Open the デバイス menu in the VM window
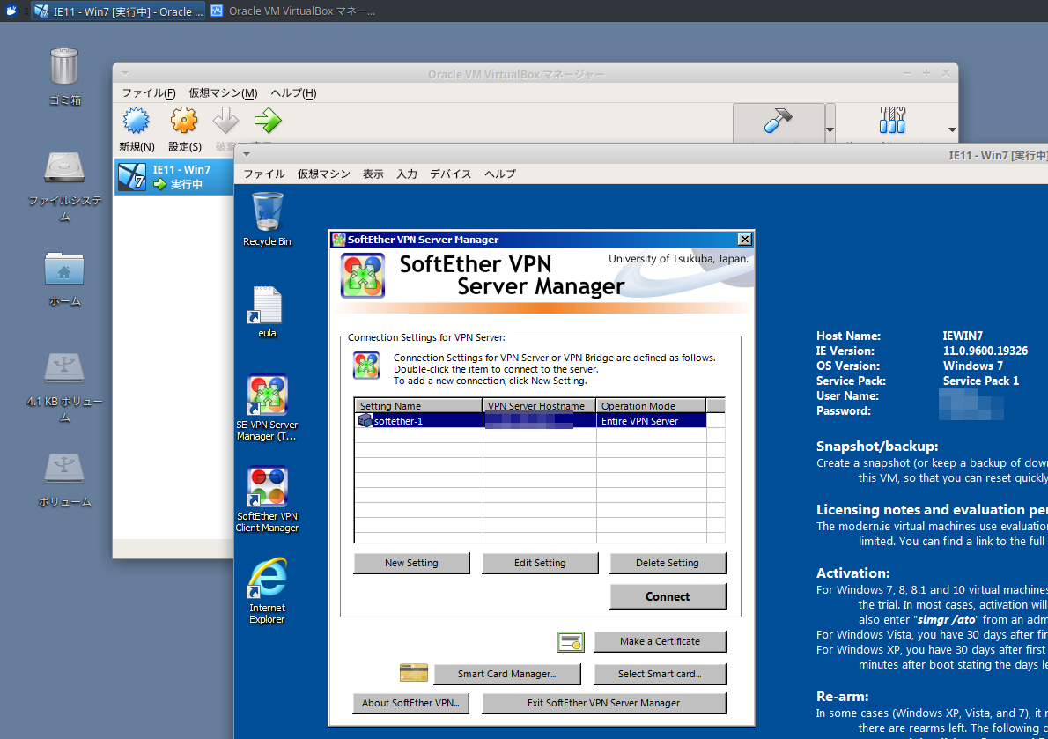The height and width of the screenshot is (739, 1048). [x=450, y=174]
